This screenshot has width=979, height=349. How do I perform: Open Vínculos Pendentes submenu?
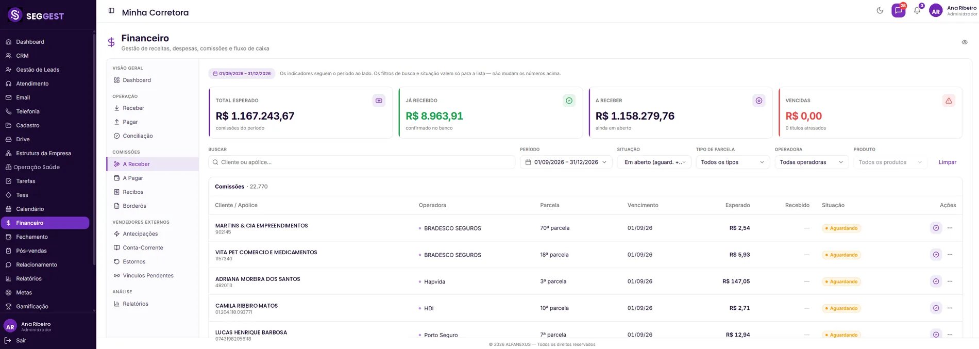[x=153, y=275]
